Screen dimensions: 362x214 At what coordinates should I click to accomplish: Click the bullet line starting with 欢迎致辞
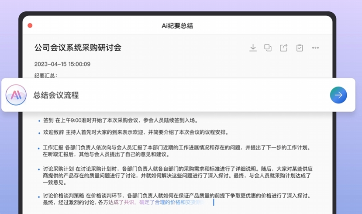tap(136, 132)
